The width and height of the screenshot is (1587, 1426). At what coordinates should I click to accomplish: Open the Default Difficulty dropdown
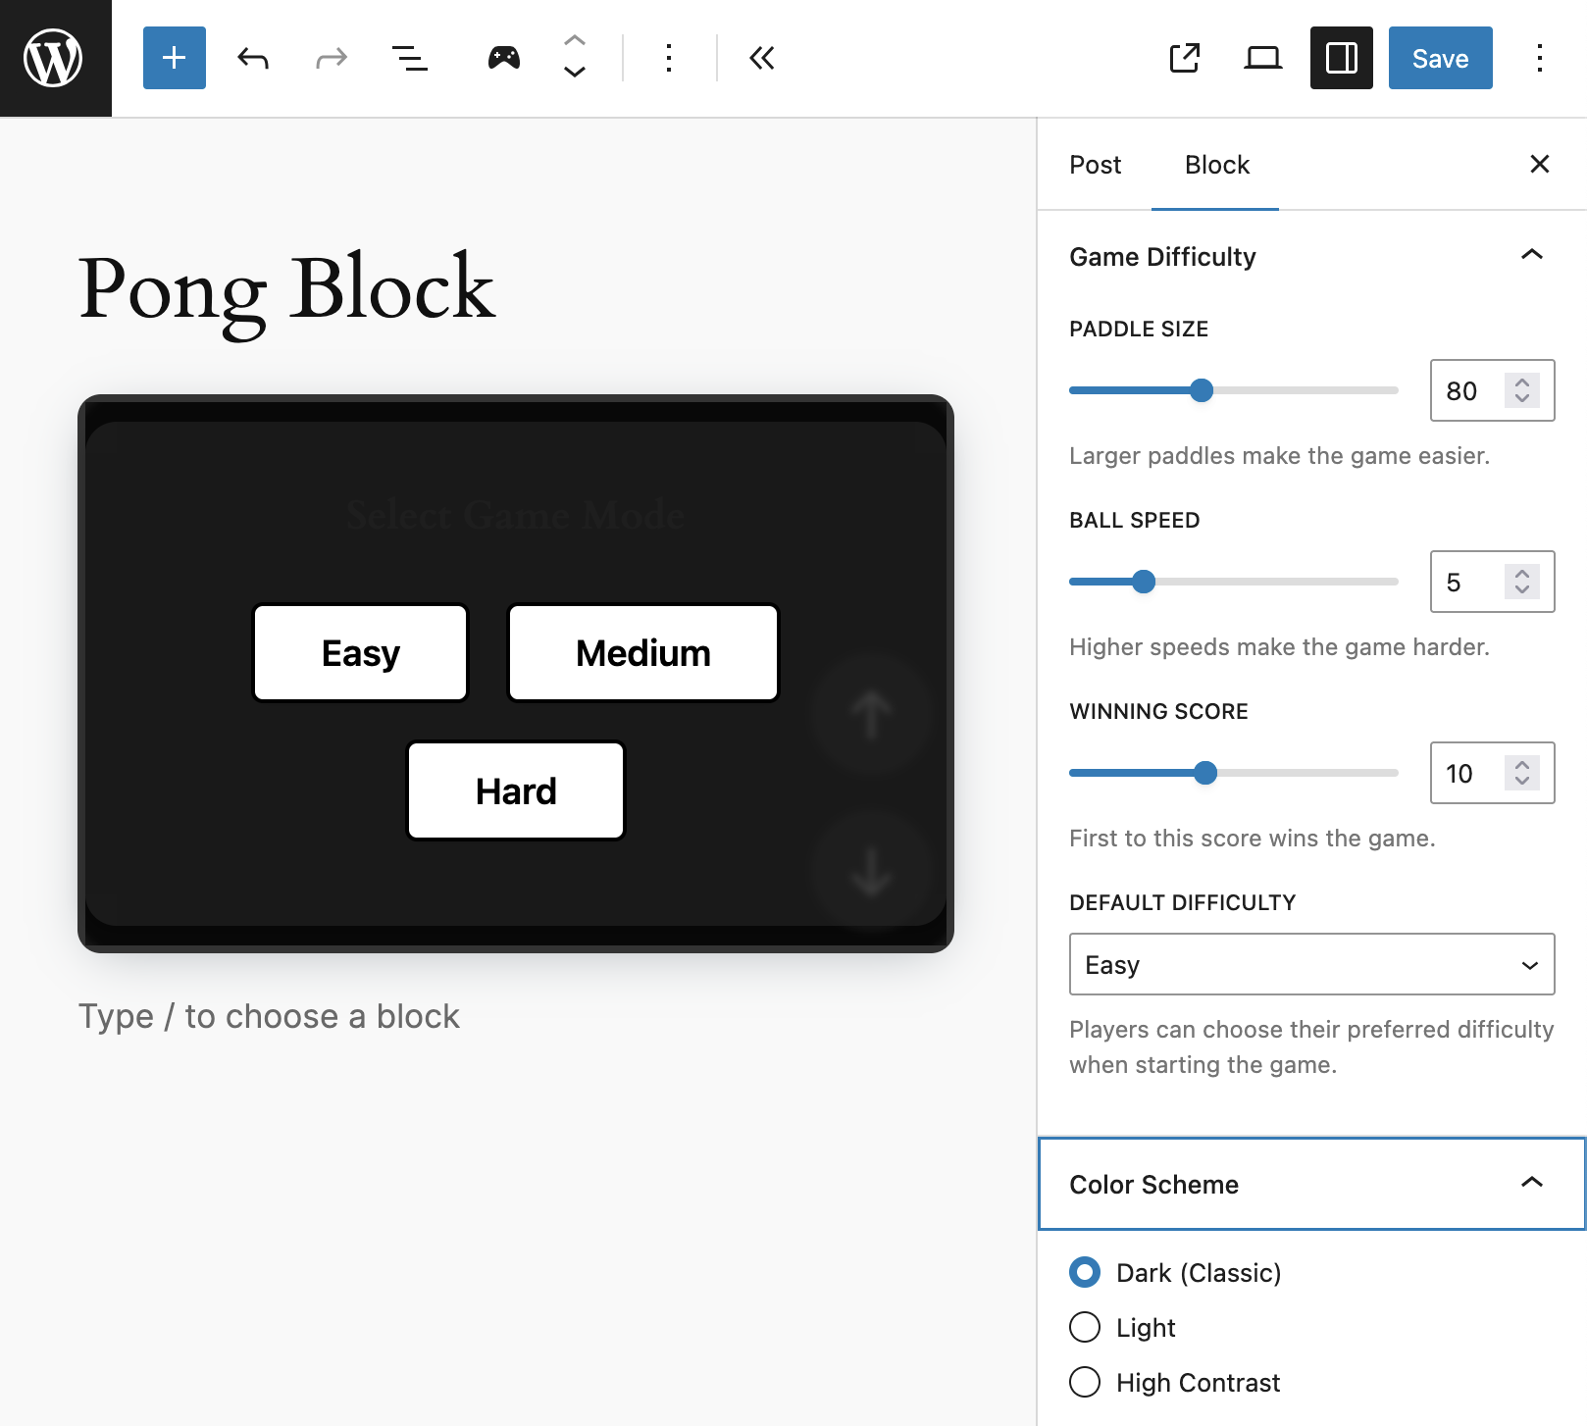(1311, 964)
